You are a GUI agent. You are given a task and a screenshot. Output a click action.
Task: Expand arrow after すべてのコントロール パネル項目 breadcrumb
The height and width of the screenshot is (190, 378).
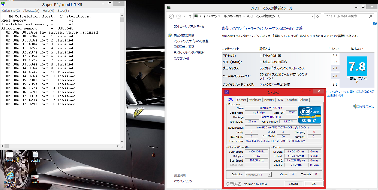click(244, 16)
